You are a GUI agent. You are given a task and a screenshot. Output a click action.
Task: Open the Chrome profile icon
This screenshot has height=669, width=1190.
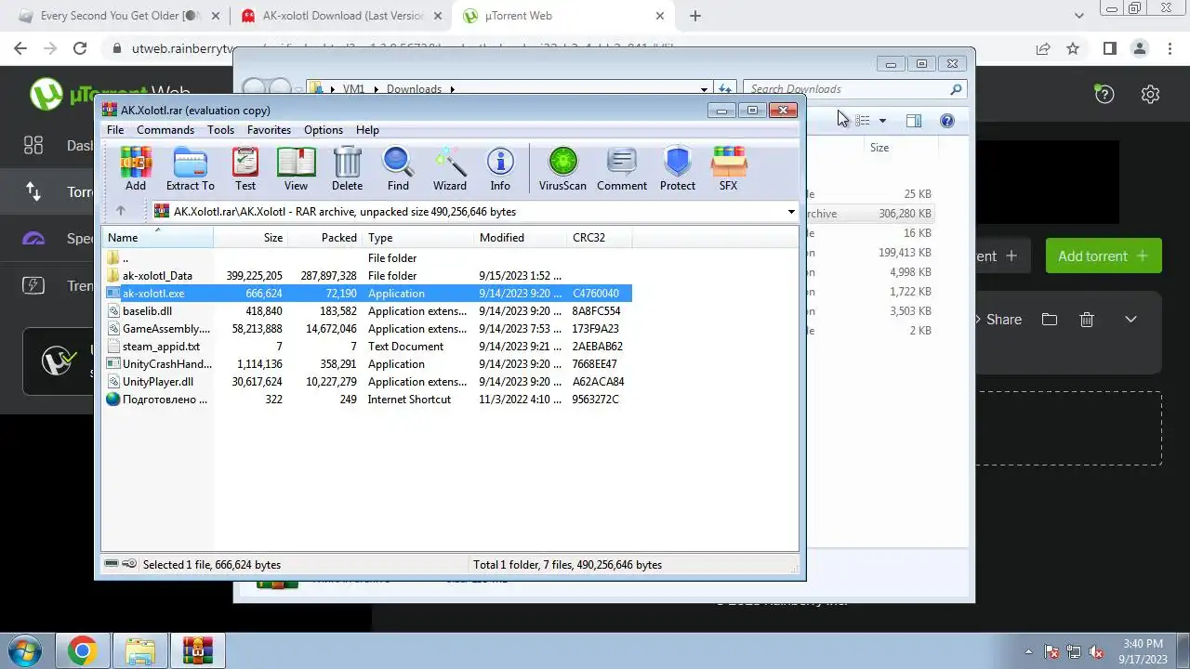point(1140,48)
